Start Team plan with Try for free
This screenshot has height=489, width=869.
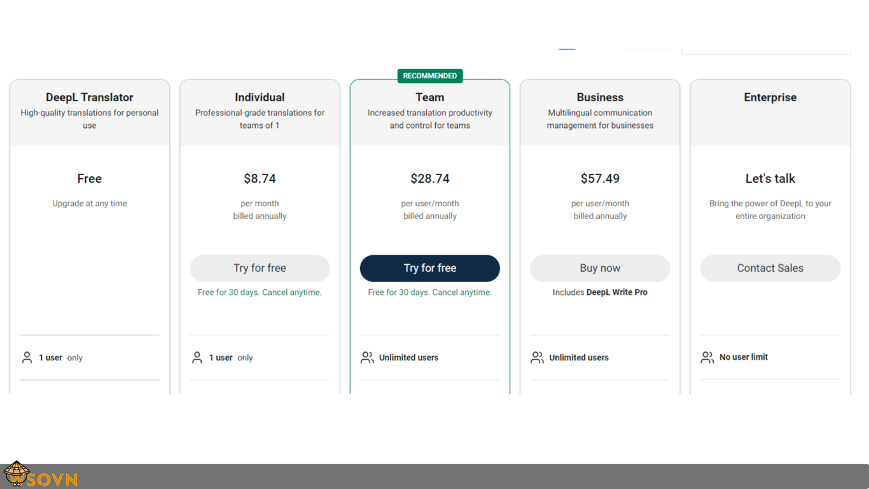coord(430,268)
